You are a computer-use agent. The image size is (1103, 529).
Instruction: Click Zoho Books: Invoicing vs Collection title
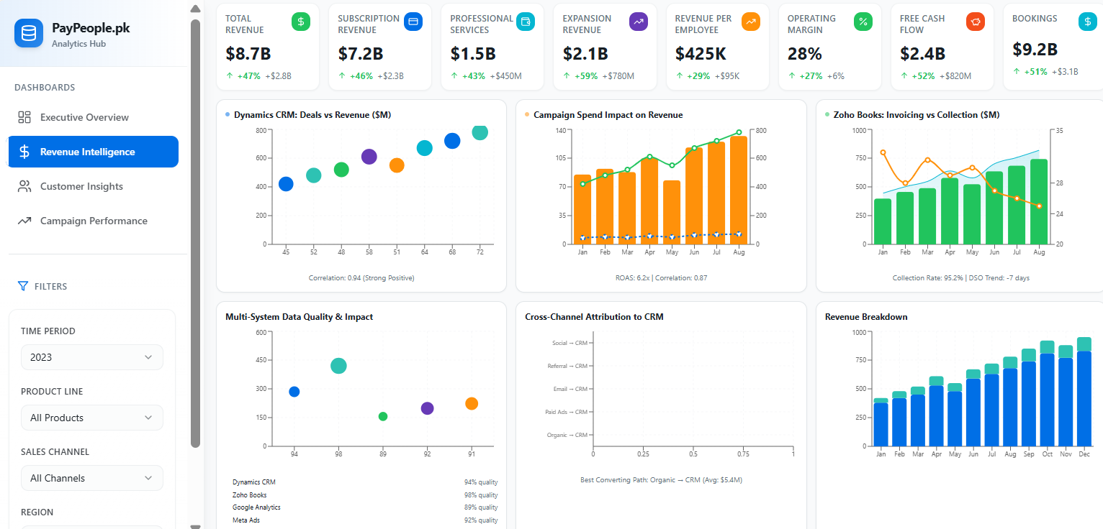pyautogui.click(x=917, y=114)
